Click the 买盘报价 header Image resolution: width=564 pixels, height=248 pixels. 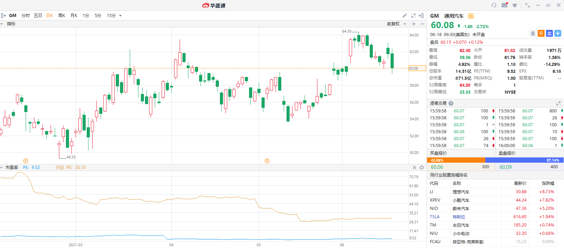click(438, 153)
